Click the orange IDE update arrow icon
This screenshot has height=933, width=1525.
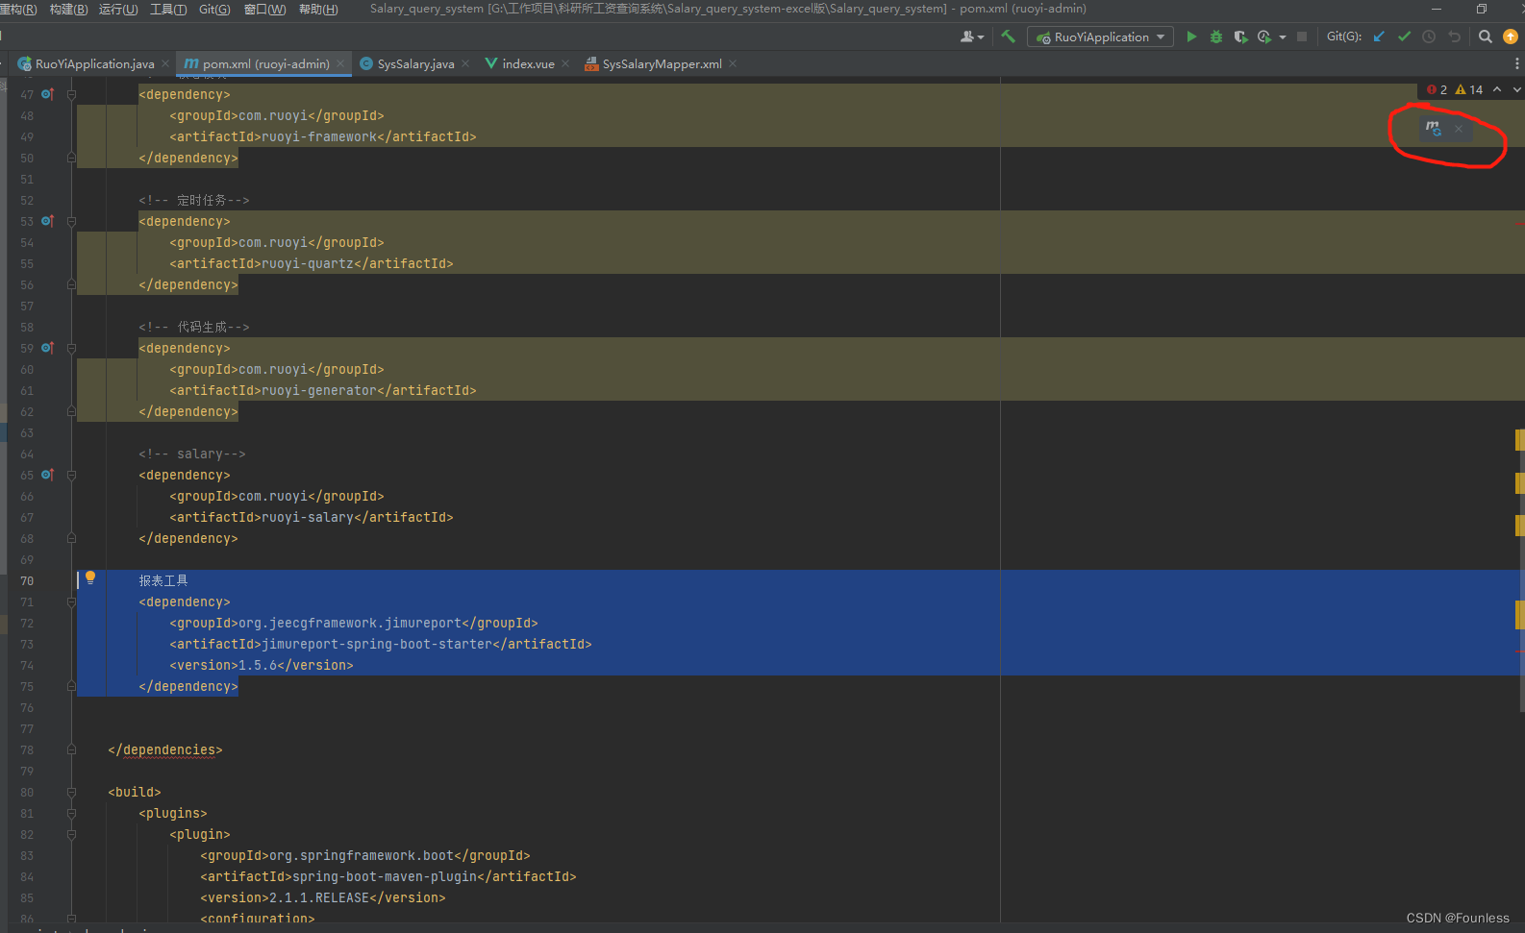[1511, 37]
